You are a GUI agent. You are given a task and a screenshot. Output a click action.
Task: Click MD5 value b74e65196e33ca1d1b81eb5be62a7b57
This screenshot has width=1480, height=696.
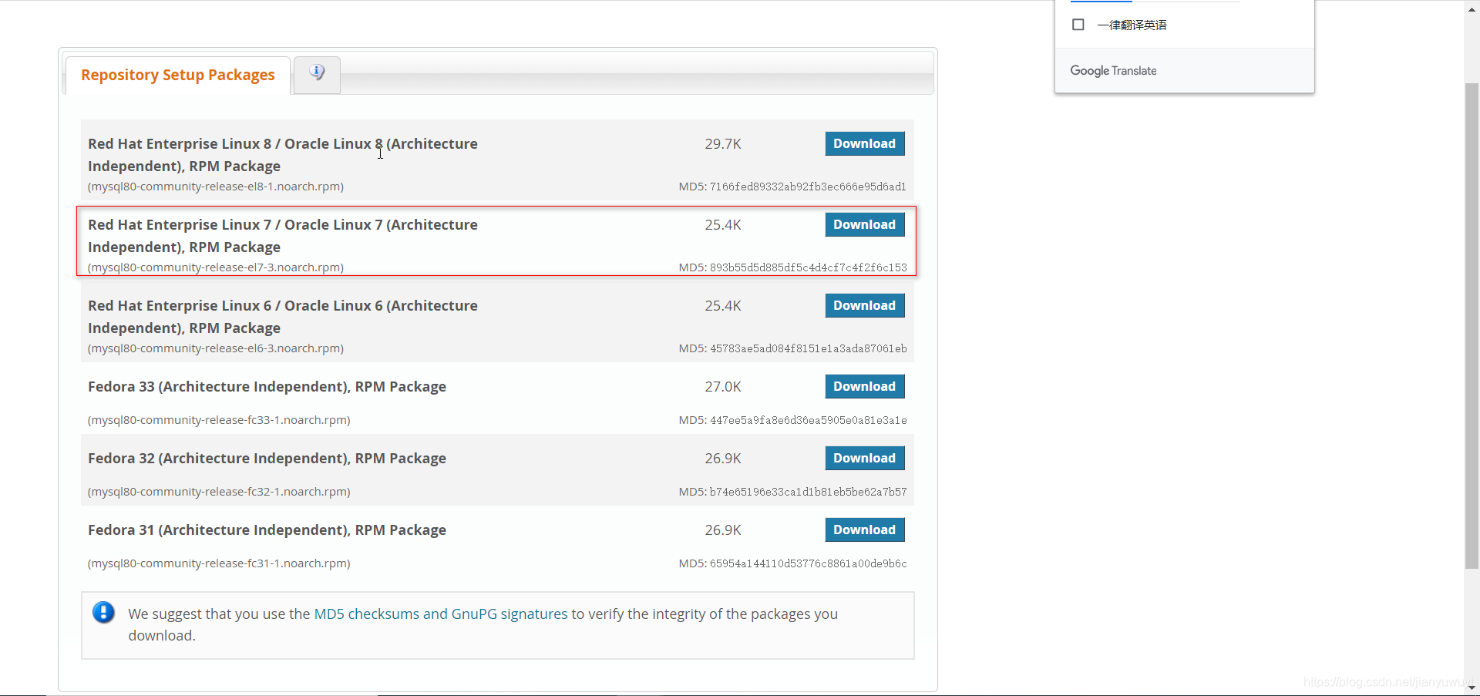pos(808,492)
